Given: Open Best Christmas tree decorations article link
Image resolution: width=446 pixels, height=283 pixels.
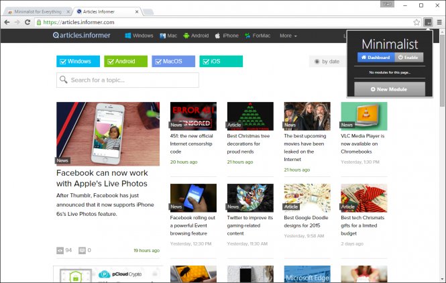Looking at the screenshot, I should tap(248, 144).
